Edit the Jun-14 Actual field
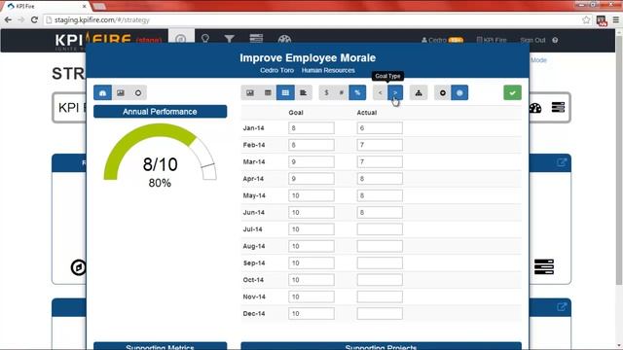Image resolution: width=623 pixels, height=350 pixels. pyautogui.click(x=380, y=212)
